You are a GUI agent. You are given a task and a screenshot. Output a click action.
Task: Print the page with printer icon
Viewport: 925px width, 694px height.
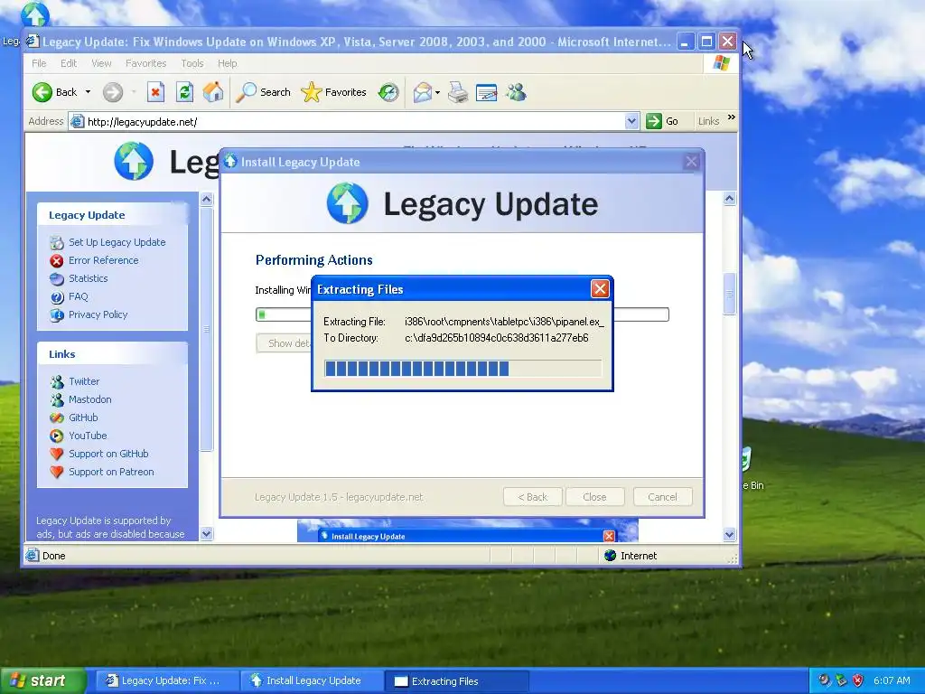458,92
